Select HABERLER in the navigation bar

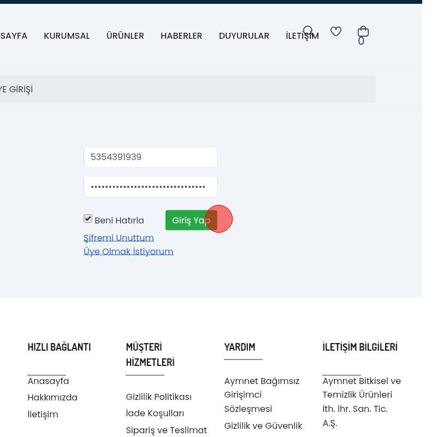[x=181, y=36]
